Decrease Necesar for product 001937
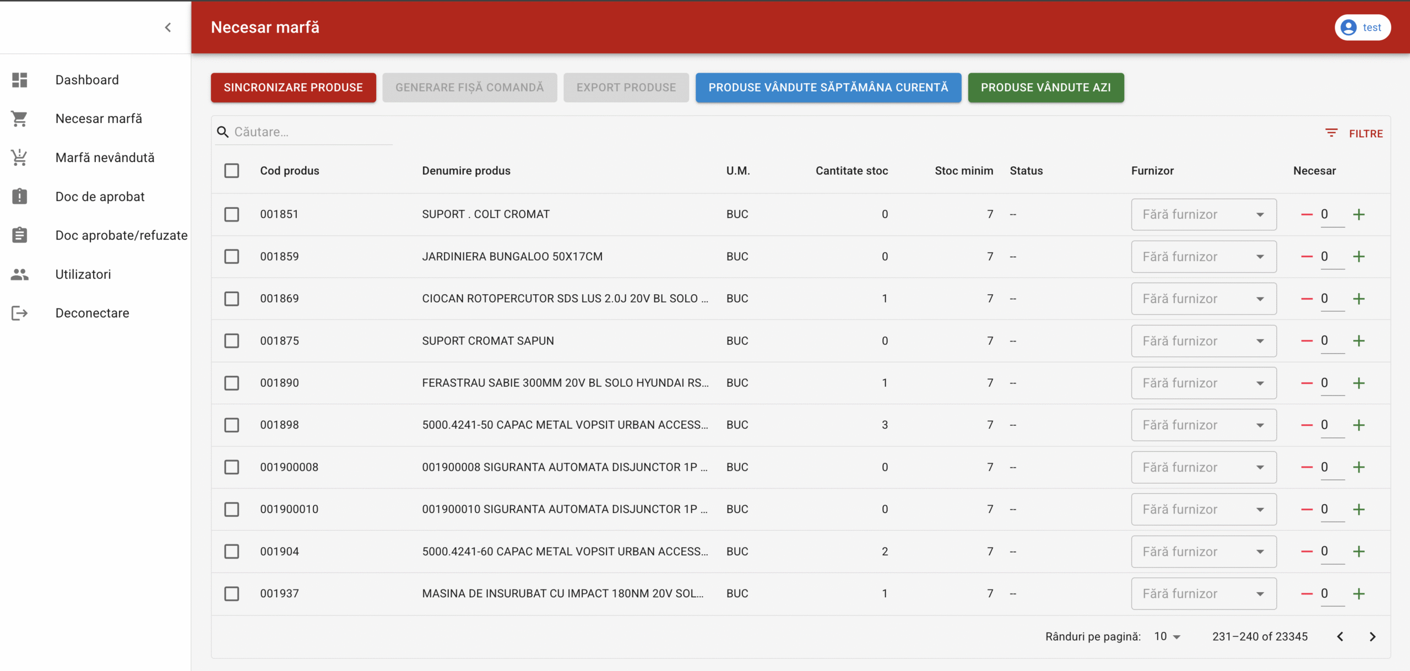The height and width of the screenshot is (671, 1410). tap(1306, 594)
